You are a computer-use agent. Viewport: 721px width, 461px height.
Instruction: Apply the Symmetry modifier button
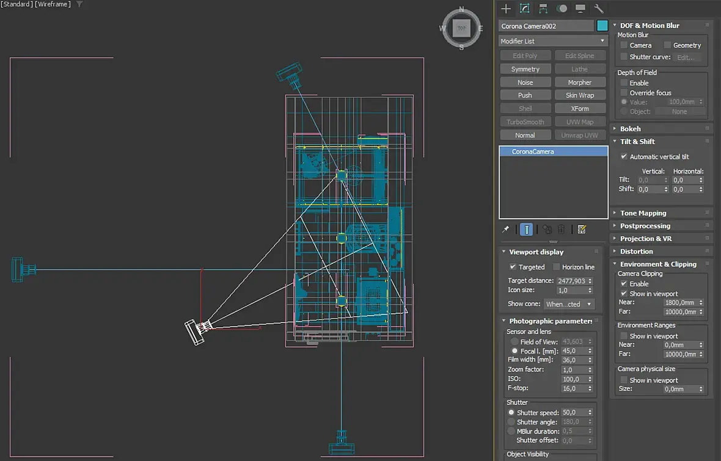pos(525,70)
